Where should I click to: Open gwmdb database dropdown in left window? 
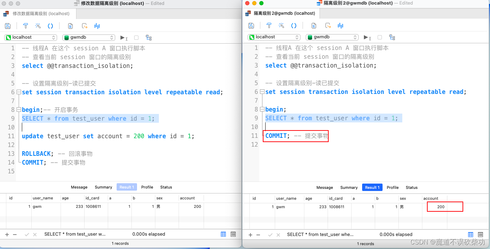(x=89, y=37)
